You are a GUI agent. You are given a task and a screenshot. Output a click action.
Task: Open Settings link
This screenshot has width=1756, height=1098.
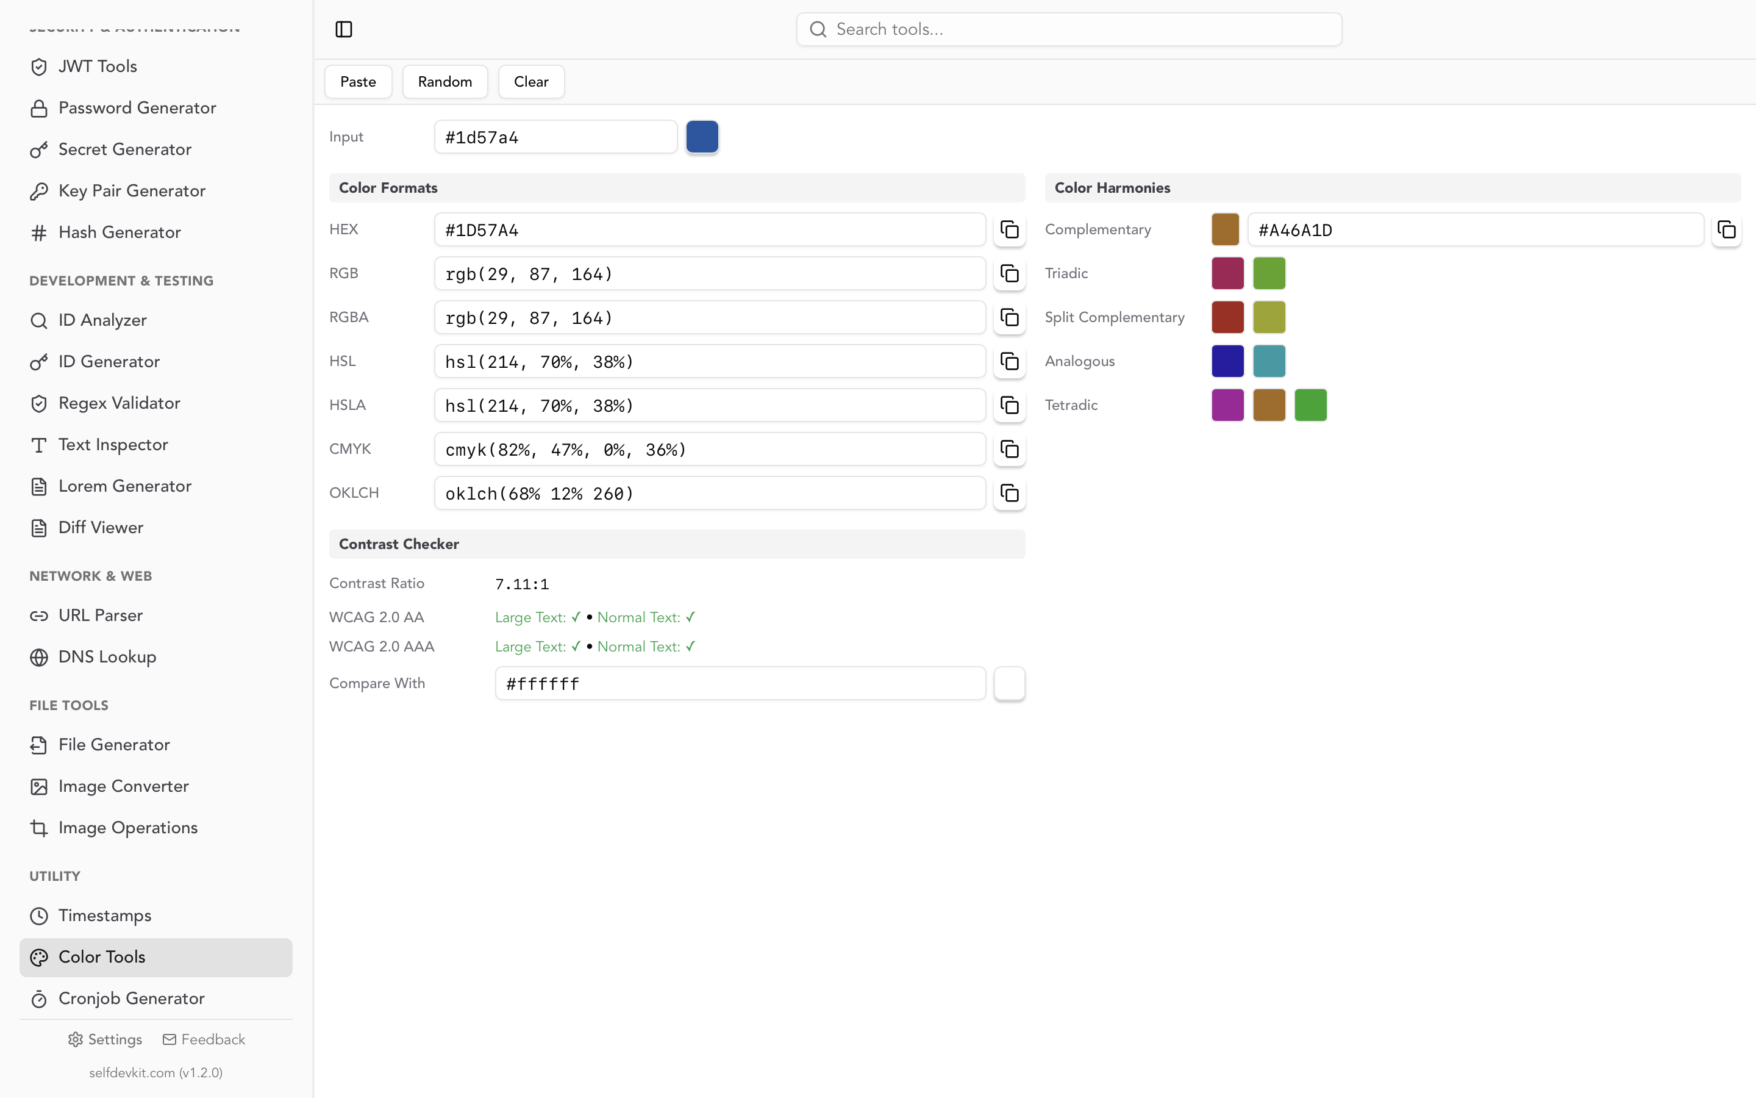105,1039
